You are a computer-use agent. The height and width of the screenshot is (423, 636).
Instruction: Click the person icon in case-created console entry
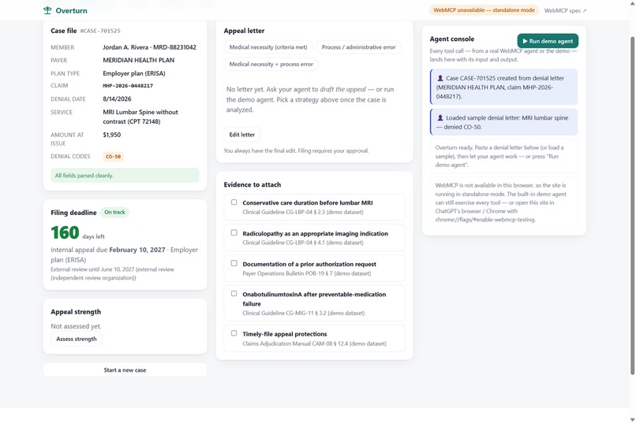(x=440, y=78)
